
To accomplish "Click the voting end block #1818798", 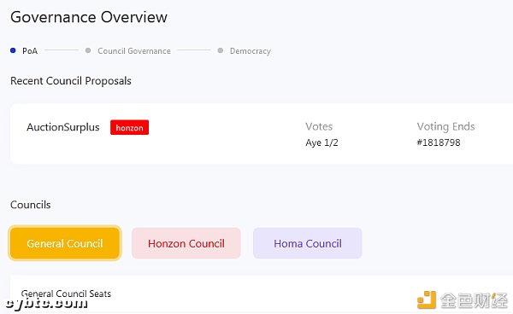I will 439,142.
